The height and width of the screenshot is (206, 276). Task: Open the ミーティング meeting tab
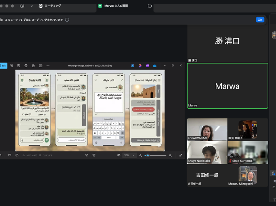[50, 6]
